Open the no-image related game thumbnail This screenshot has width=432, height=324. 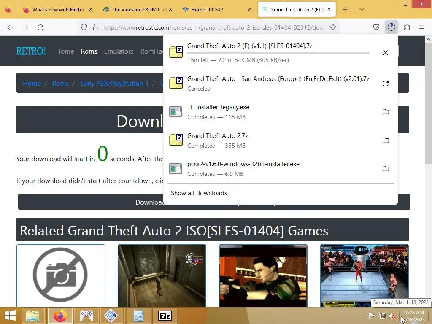coord(61,275)
